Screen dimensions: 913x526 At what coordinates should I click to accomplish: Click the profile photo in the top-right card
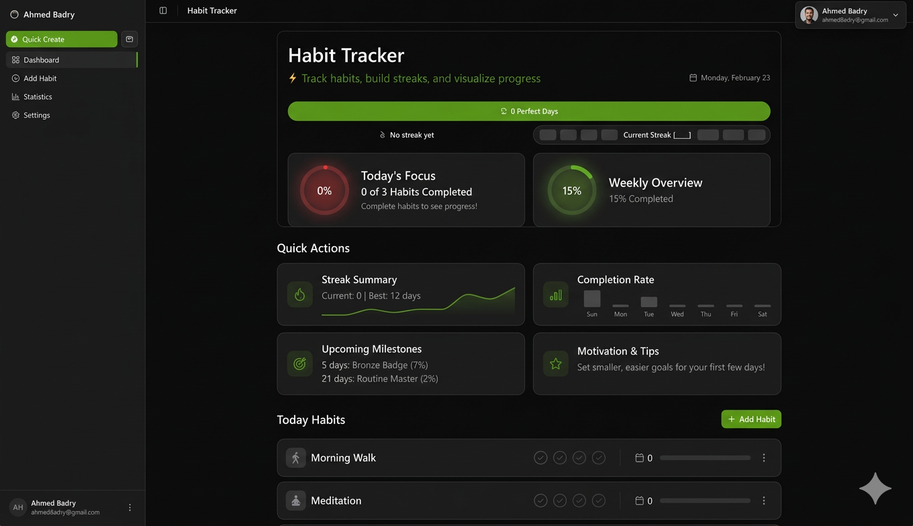[x=810, y=15]
